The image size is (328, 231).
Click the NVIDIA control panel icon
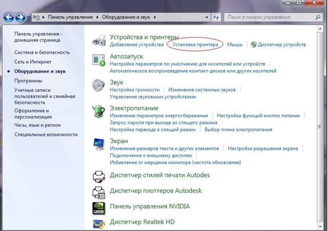point(98,207)
